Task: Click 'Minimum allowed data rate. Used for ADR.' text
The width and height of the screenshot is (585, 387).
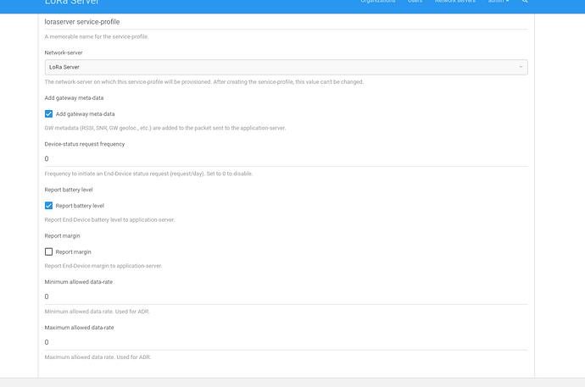Action: pyautogui.click(x=97, y=312)
